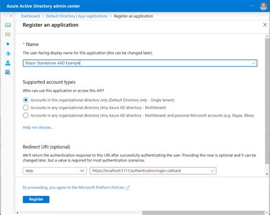Open the Help me choose link
This screenshot has width=270, height=215.
tap(38, 127)
